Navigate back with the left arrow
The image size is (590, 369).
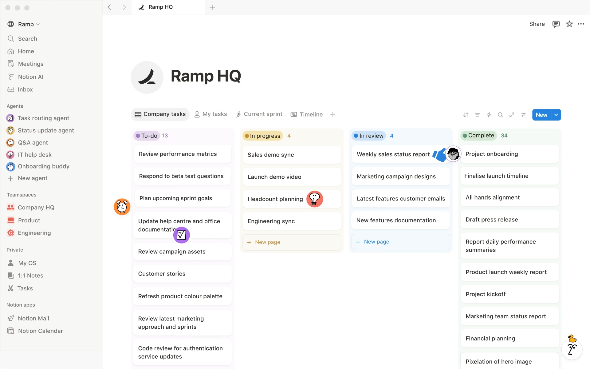pyautogui.click(x=109, y=7)
